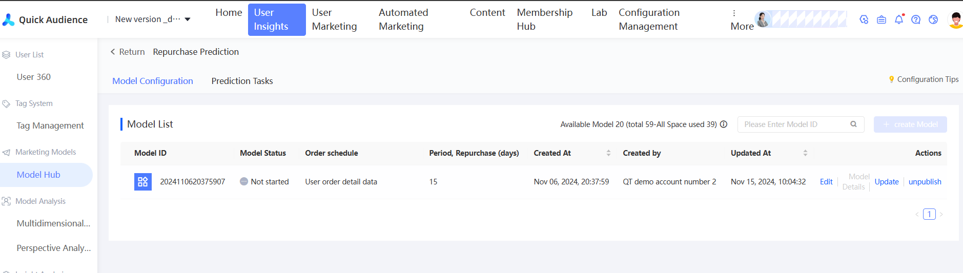Click unpublish for model 2024110620375907

click(x=925, y=182)
